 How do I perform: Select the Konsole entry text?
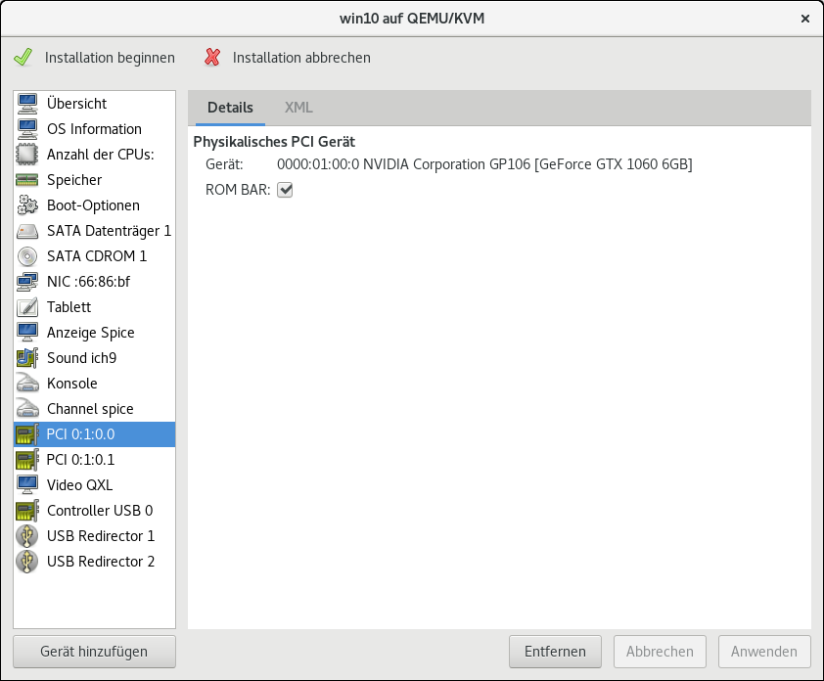coord(72,384)
